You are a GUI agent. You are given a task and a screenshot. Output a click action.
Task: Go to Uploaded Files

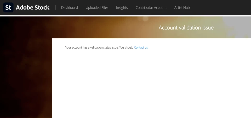[97, 8]
